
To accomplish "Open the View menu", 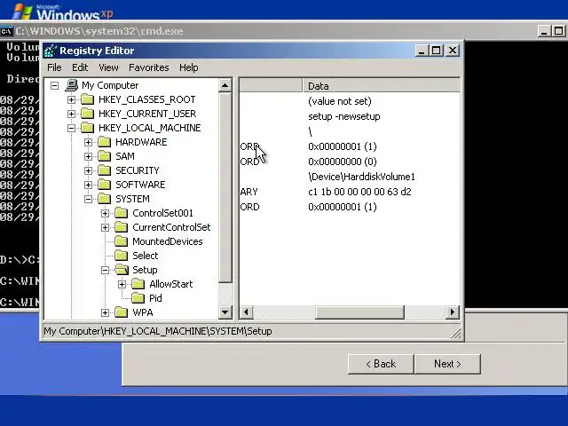I will (108, 67).
